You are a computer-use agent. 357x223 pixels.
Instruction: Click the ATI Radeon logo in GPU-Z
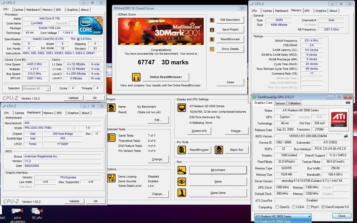click(339, 120)
